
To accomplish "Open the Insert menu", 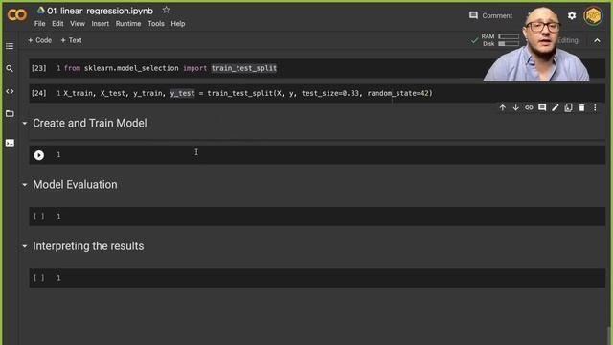I will point(100,24).
